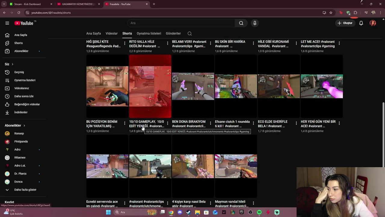Open OBS Studio from the taskbar
The image size is (385, 217).
coord(250,212)
